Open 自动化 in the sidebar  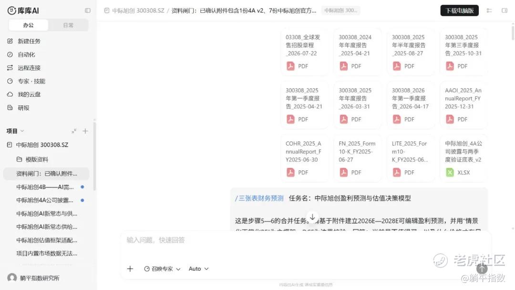point(26,54)
